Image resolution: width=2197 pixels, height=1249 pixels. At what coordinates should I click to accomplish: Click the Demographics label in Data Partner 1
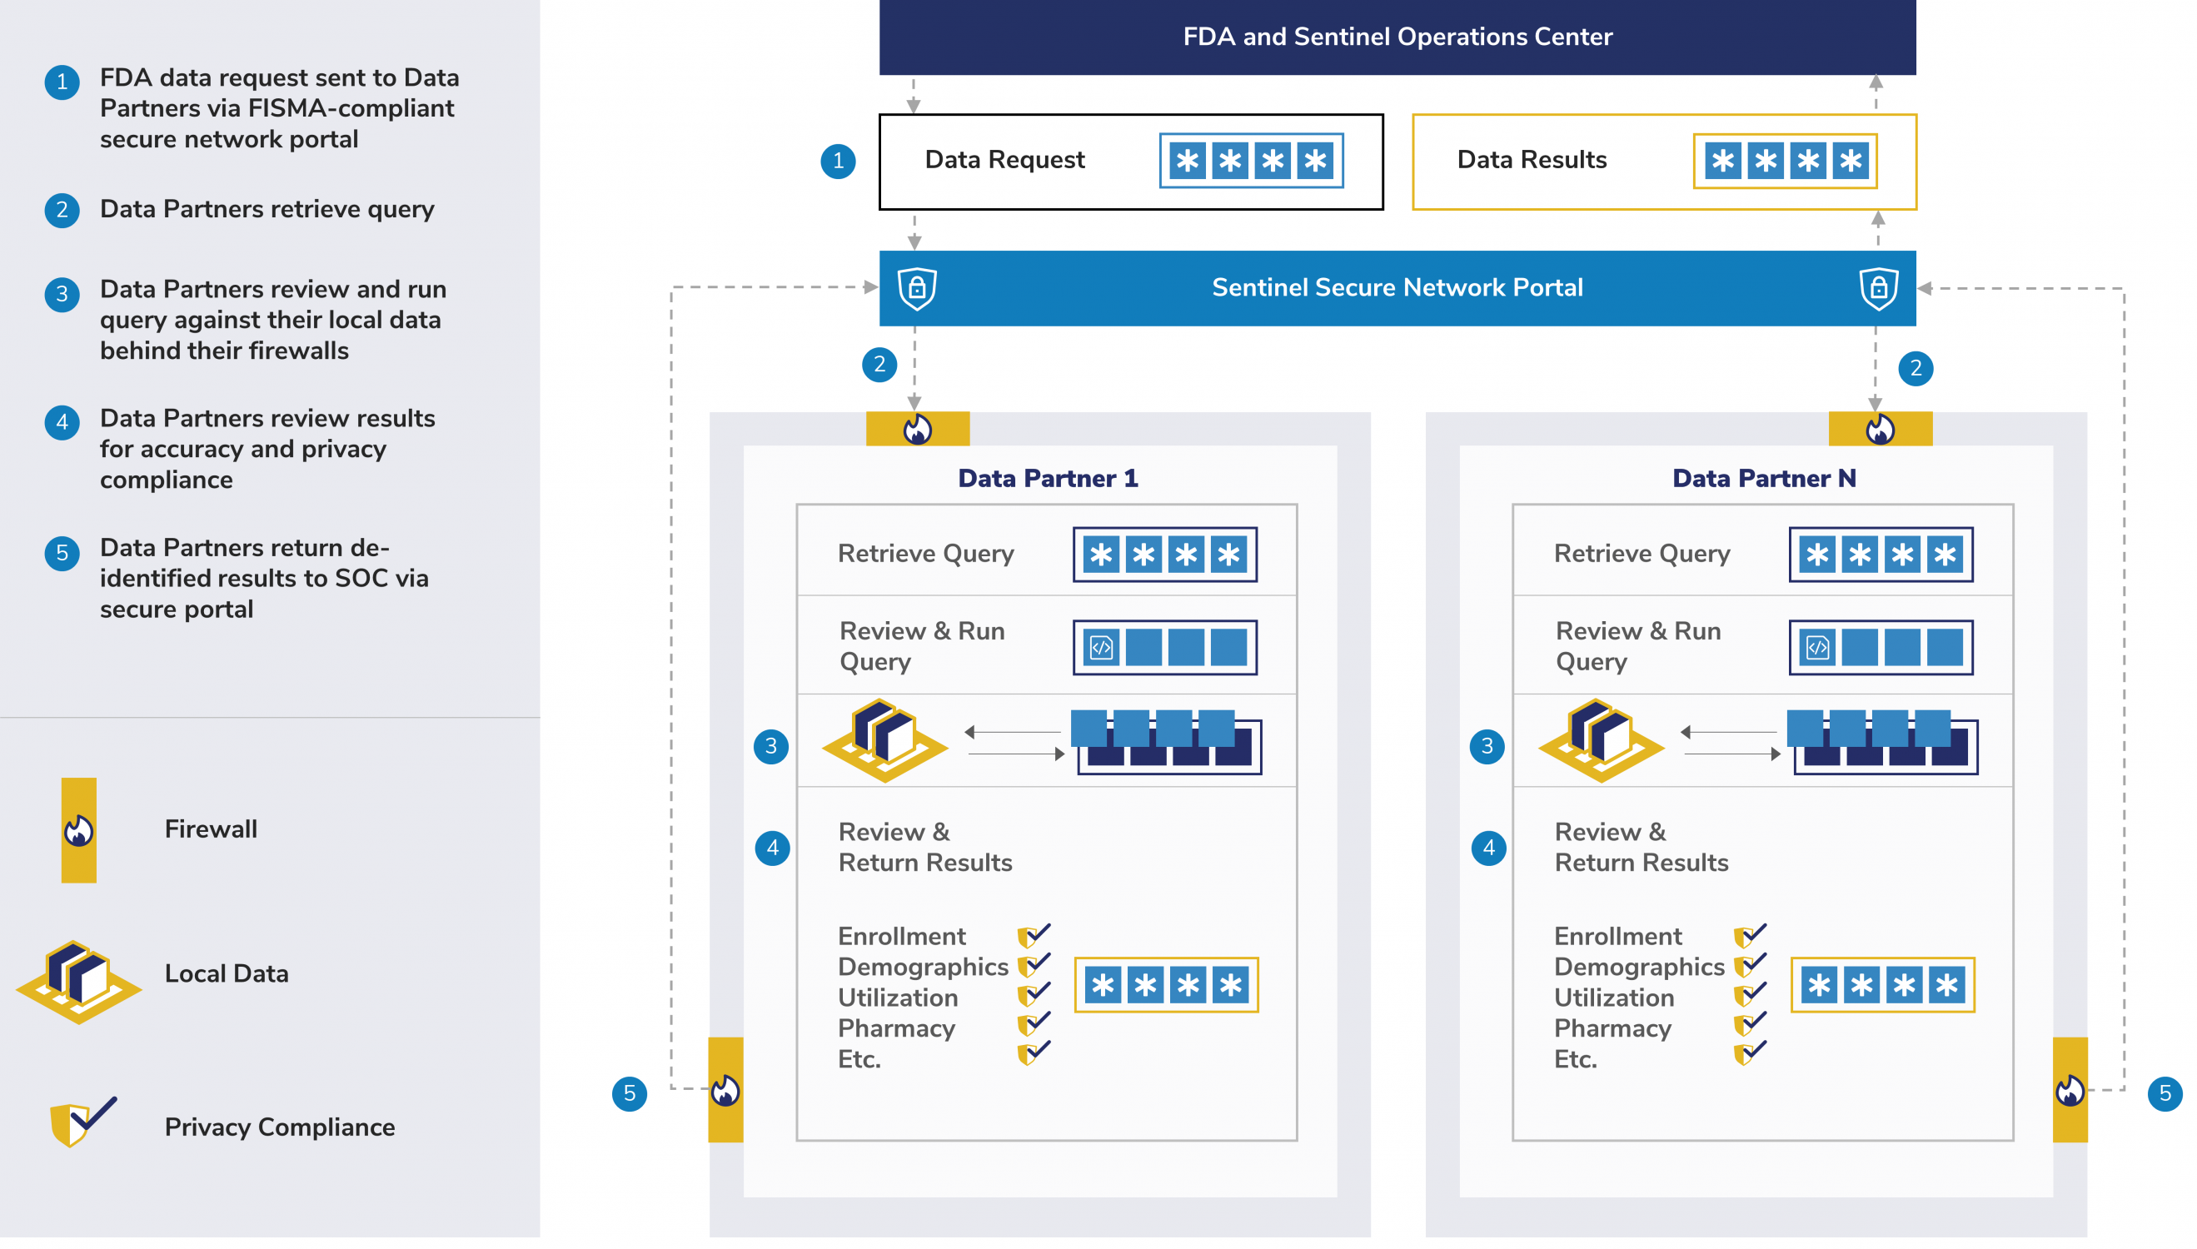coord(923,967)
